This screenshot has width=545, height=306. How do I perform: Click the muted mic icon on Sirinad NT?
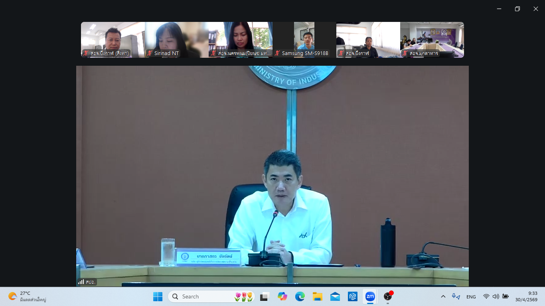tap(150, 53)
